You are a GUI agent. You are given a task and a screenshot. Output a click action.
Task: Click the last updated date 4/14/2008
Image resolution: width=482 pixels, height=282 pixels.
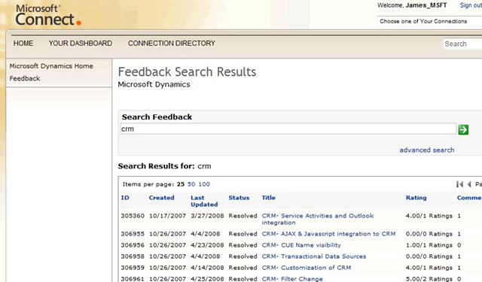point(207,268)
